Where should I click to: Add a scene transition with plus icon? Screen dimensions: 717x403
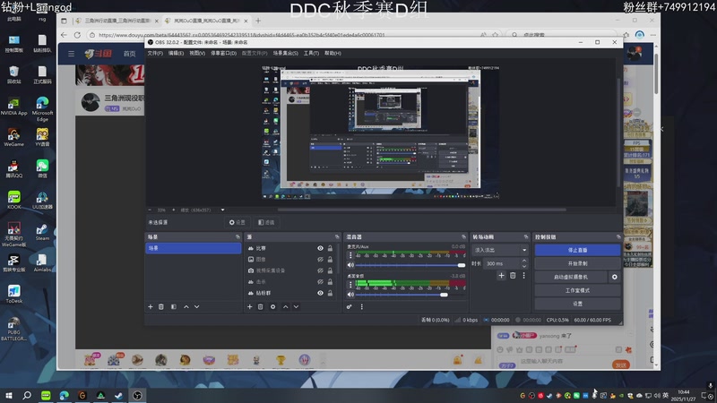pos(501,276)
